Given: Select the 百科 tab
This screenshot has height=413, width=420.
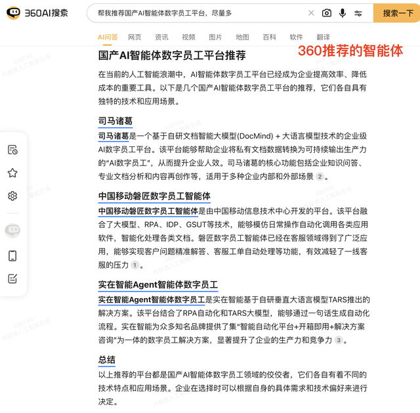Looking at the screenshot, I should 269,37.
